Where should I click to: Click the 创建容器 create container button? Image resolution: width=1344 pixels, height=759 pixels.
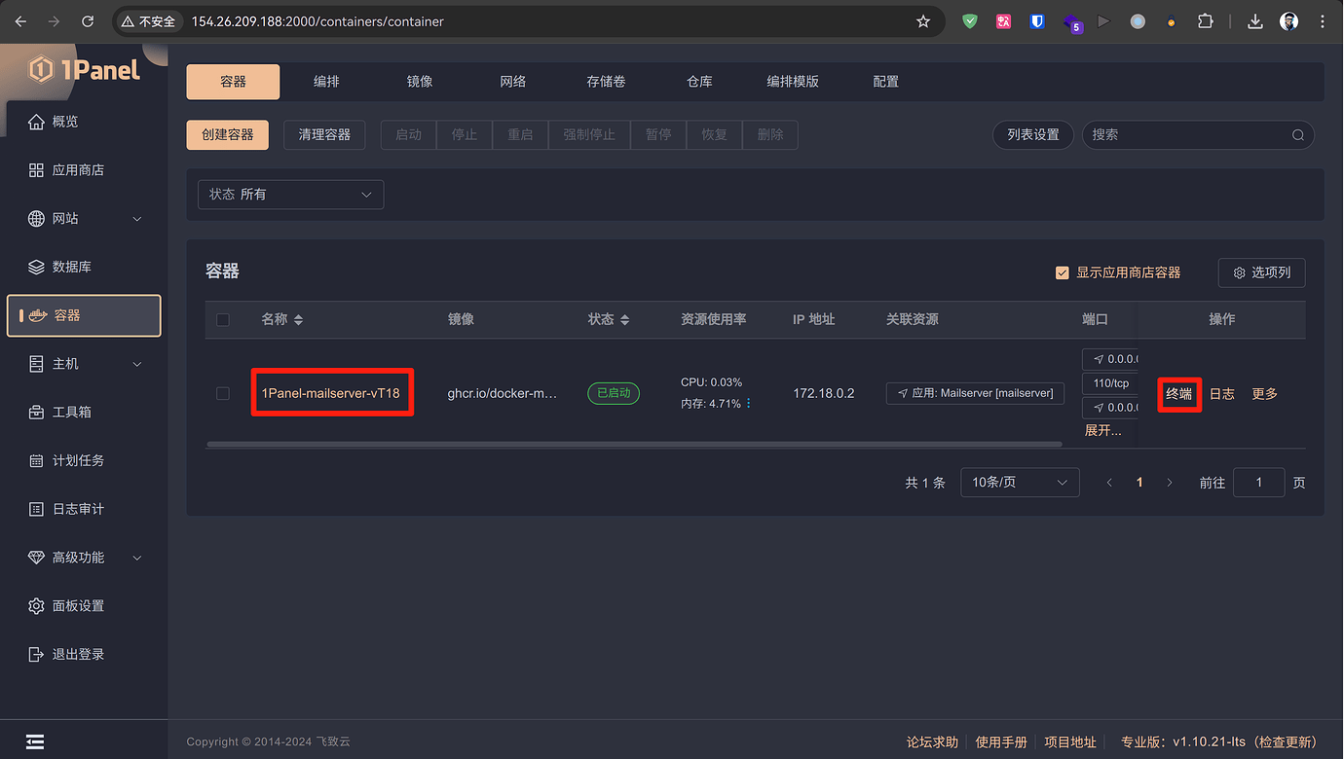[x=227, y=134]
